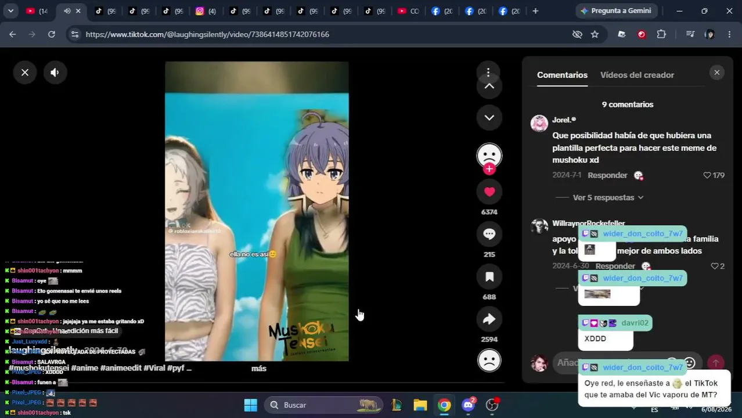
Task: Close the TikTok video viewer
Action: tap(25, 73)
